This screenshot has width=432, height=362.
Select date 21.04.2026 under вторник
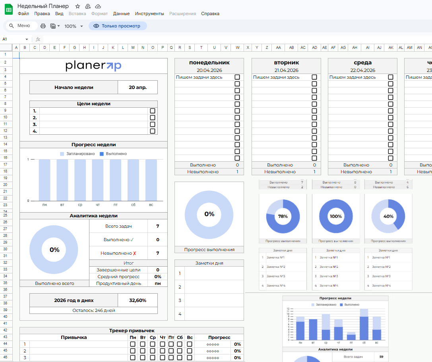coord(287,70)
